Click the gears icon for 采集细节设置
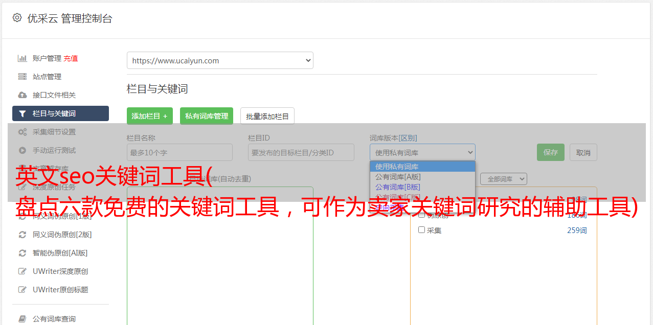 [x=22, y=132]
